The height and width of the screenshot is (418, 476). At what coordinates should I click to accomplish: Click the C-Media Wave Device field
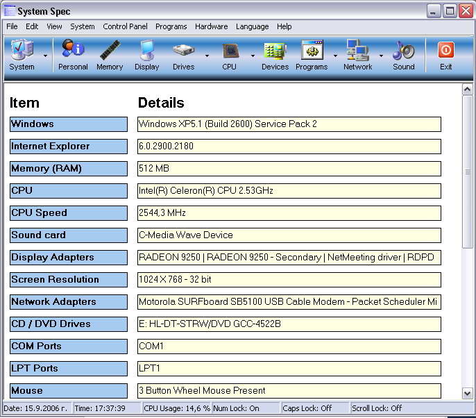[289, 235]
